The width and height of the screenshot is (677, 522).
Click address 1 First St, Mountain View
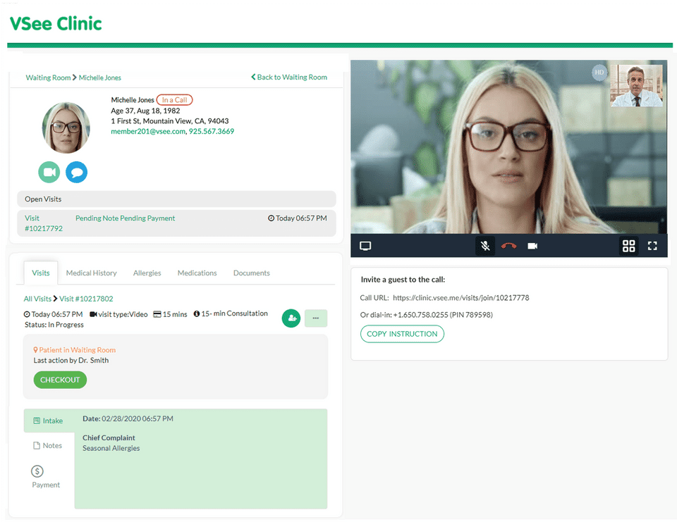coord(170,121)
